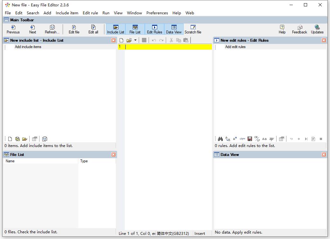Click the Type column header in File List

pyautogui.click(x=97, y=161)
